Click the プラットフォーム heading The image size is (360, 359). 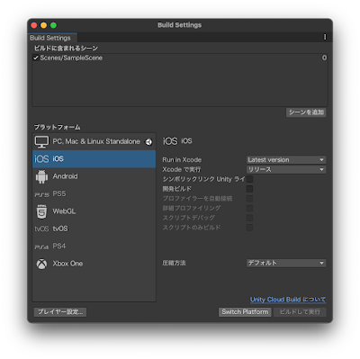(x=57, y=127)
